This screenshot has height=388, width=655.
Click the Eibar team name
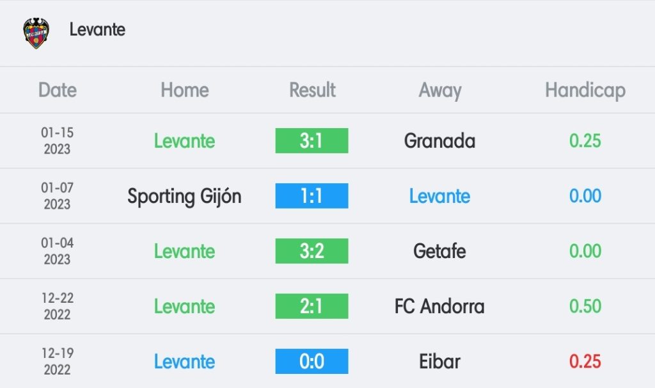point(439,362)
